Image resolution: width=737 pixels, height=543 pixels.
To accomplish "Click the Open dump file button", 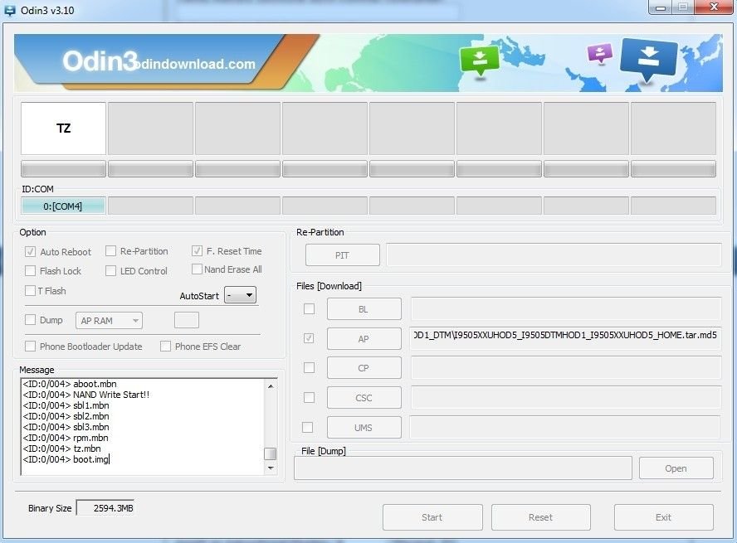I will [676, 468].
